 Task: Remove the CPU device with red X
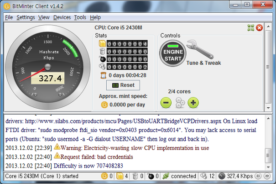click(x=259, y=28)
